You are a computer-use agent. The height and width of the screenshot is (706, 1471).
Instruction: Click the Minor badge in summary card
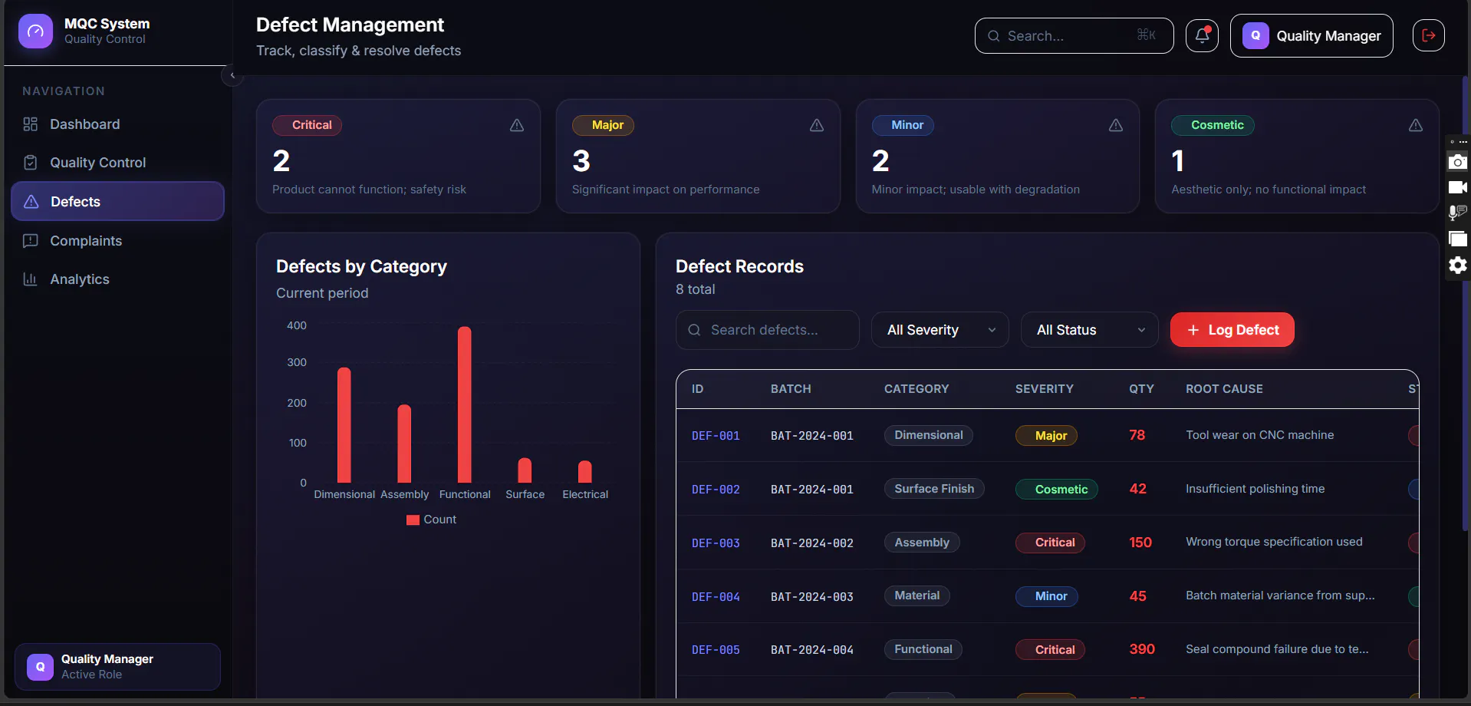point(903,125)
